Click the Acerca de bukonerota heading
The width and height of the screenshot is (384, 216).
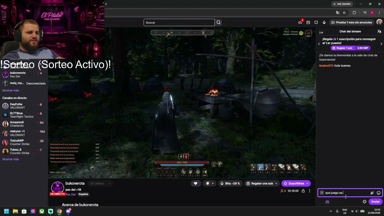pyautogui.click(x=80, y=205)
